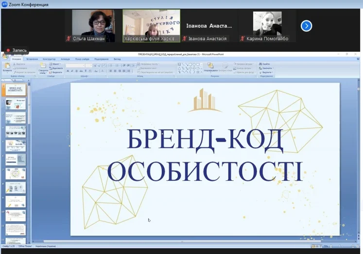
Task: Open the font name dropdown box
Action: point(75,65)
